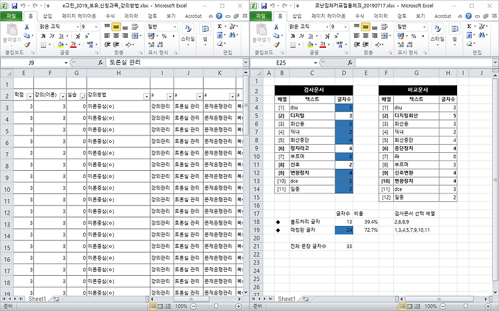This screenshot has width=499, height=311.
Task: Toggle italic in e그린 workbook
Action: [52, 37]
